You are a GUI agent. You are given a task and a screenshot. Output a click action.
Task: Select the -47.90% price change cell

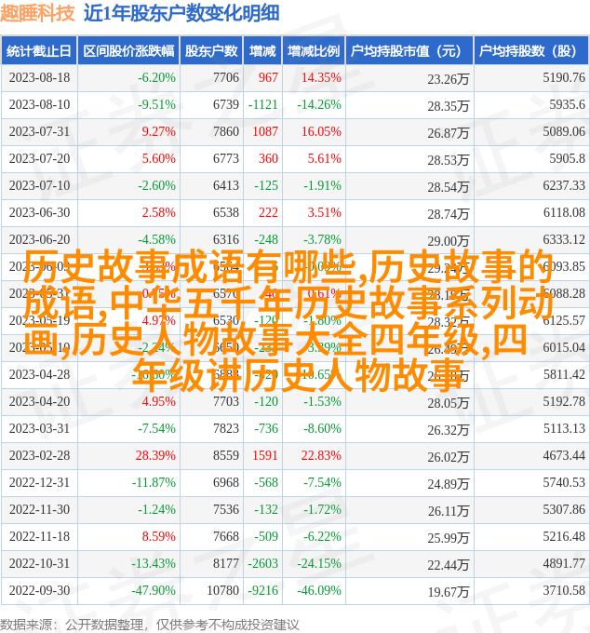point(153,591)
